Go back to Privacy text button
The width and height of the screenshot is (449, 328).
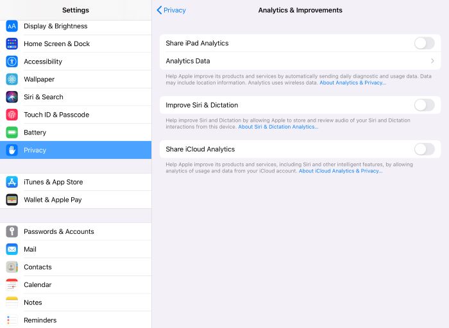(x=174, y=10)
